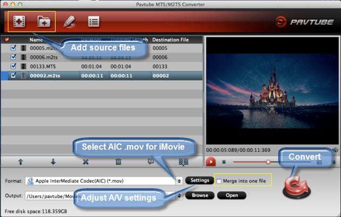Move selected file up with arrow
Screen dimensions: 341x217
[21, 162]
